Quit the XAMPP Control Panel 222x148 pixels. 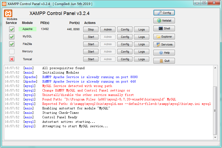tap(164, 61)
